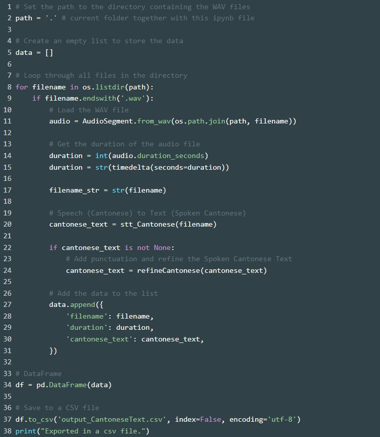Click "join" in os.path.join on line 11
This screenshot has width=380, height=437.
point(217,121)
